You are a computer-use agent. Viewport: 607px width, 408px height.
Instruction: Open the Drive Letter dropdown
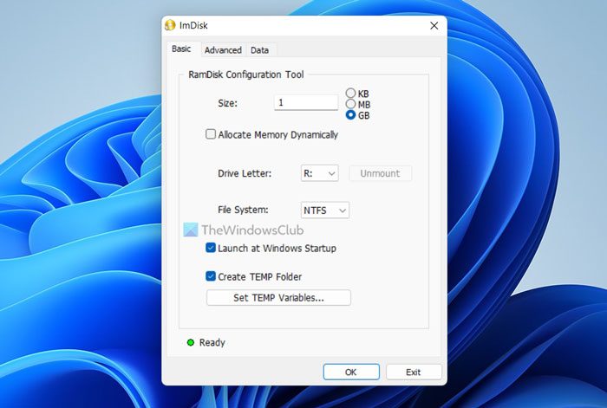[319, 173]
